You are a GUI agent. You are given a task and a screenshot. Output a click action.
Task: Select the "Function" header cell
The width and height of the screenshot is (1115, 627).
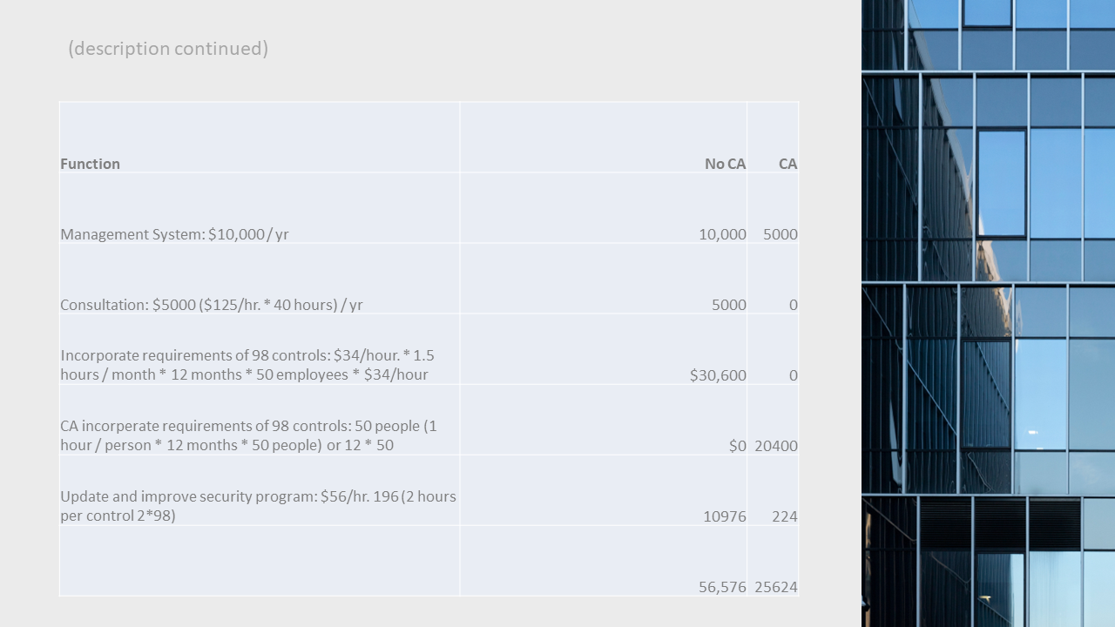[x=91, y=164]
